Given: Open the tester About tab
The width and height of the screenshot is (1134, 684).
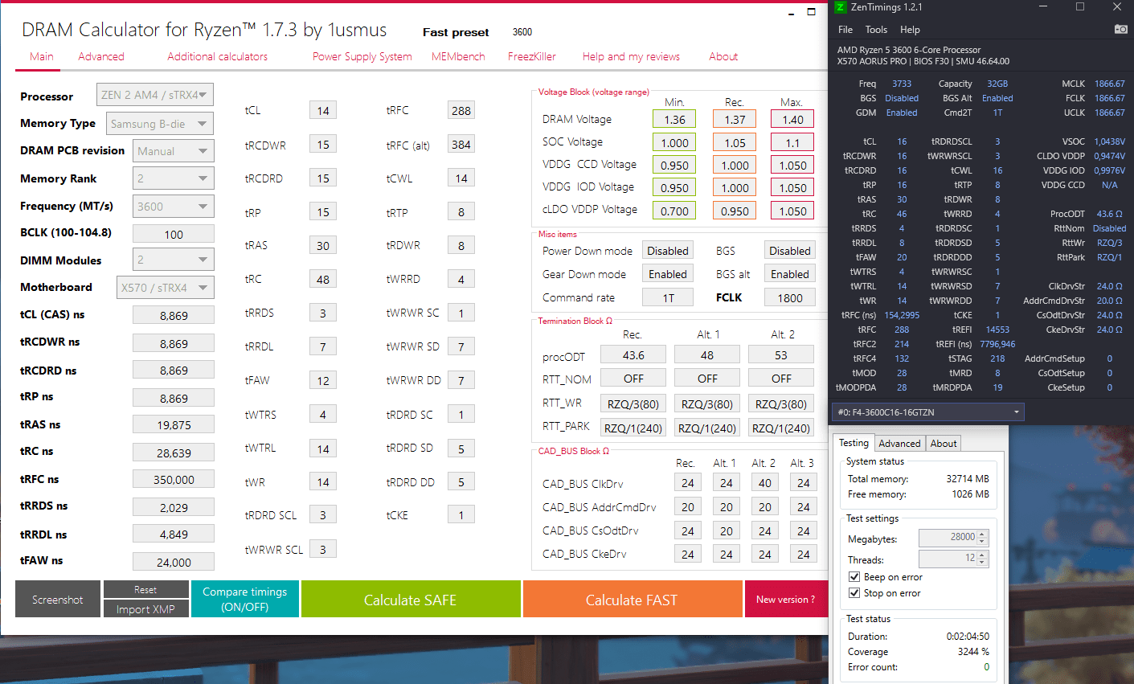Looking at the screenshot, I should click(944, 444).
